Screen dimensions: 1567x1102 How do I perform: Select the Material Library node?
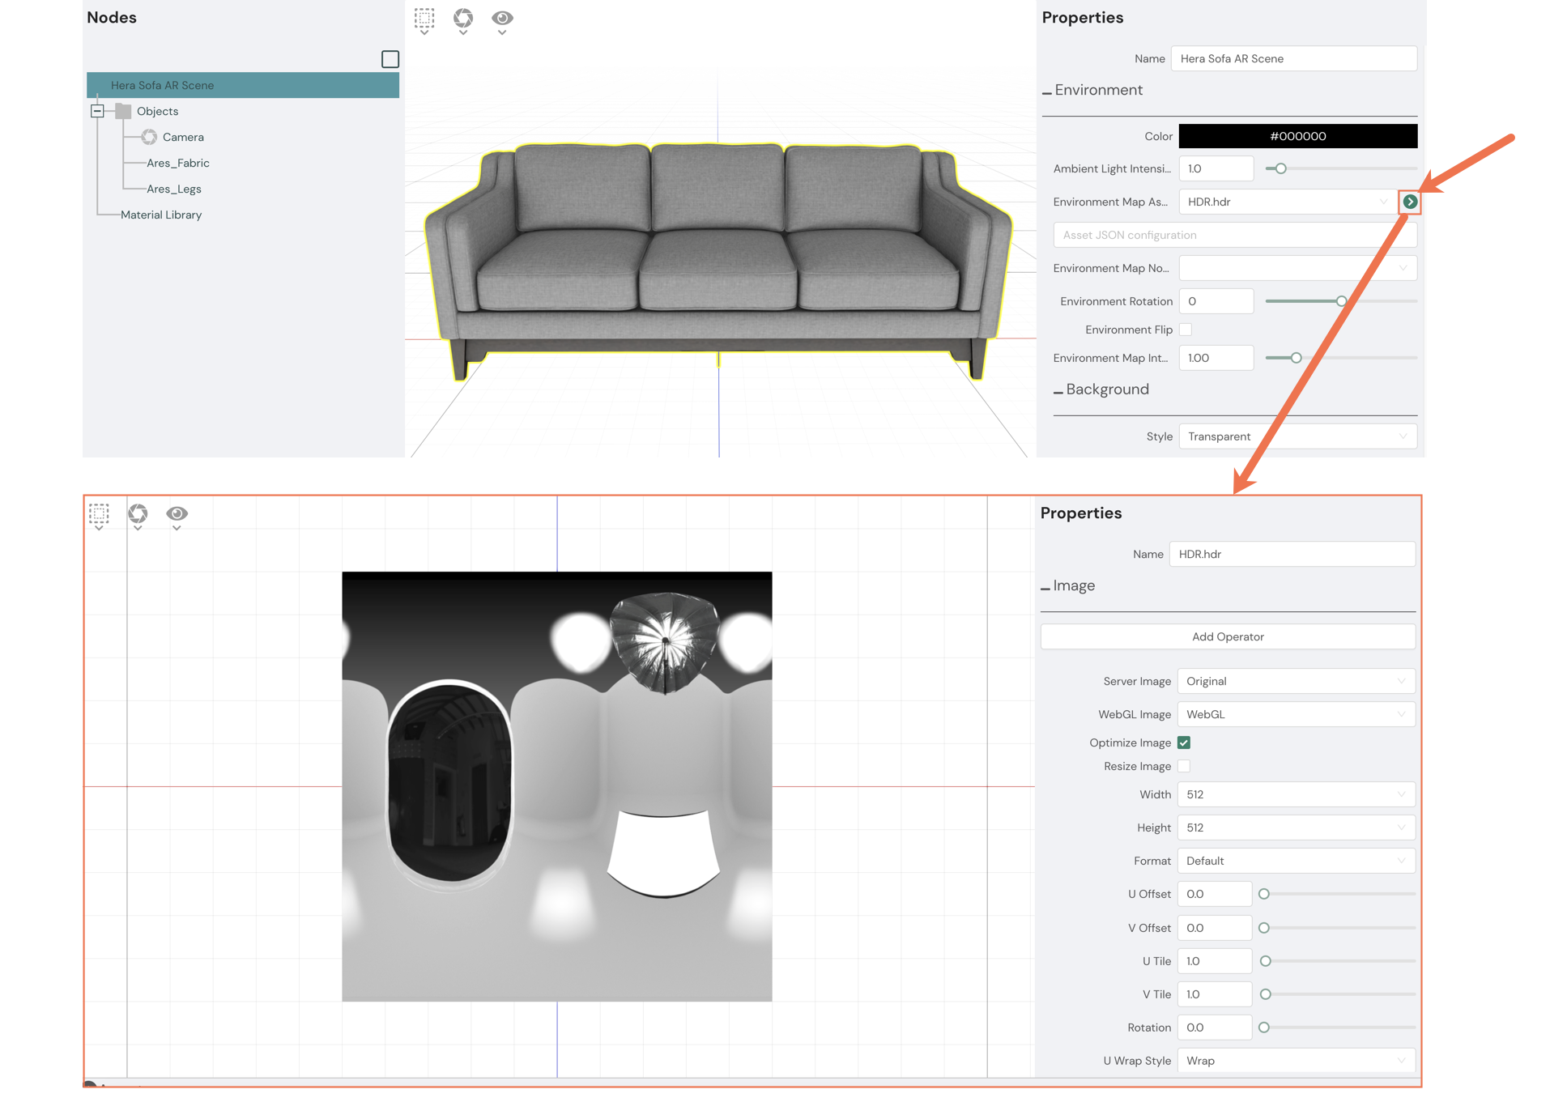161,215
